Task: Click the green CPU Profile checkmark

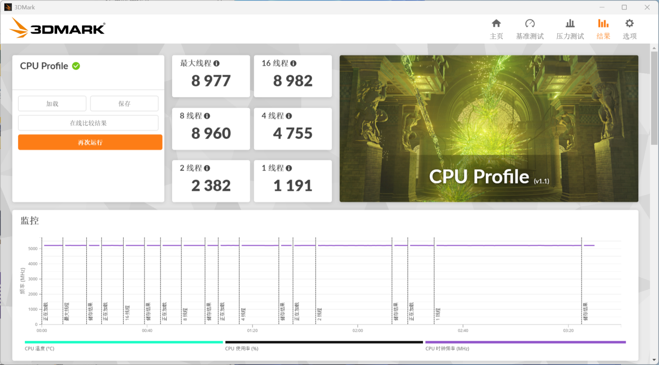Action: click(76, 66)
